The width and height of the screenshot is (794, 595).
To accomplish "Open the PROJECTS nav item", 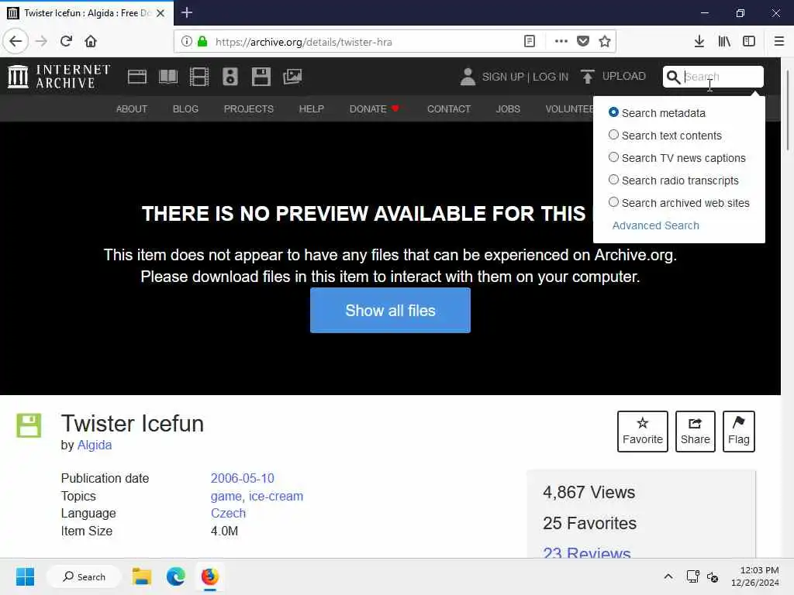I will (249, 108).
